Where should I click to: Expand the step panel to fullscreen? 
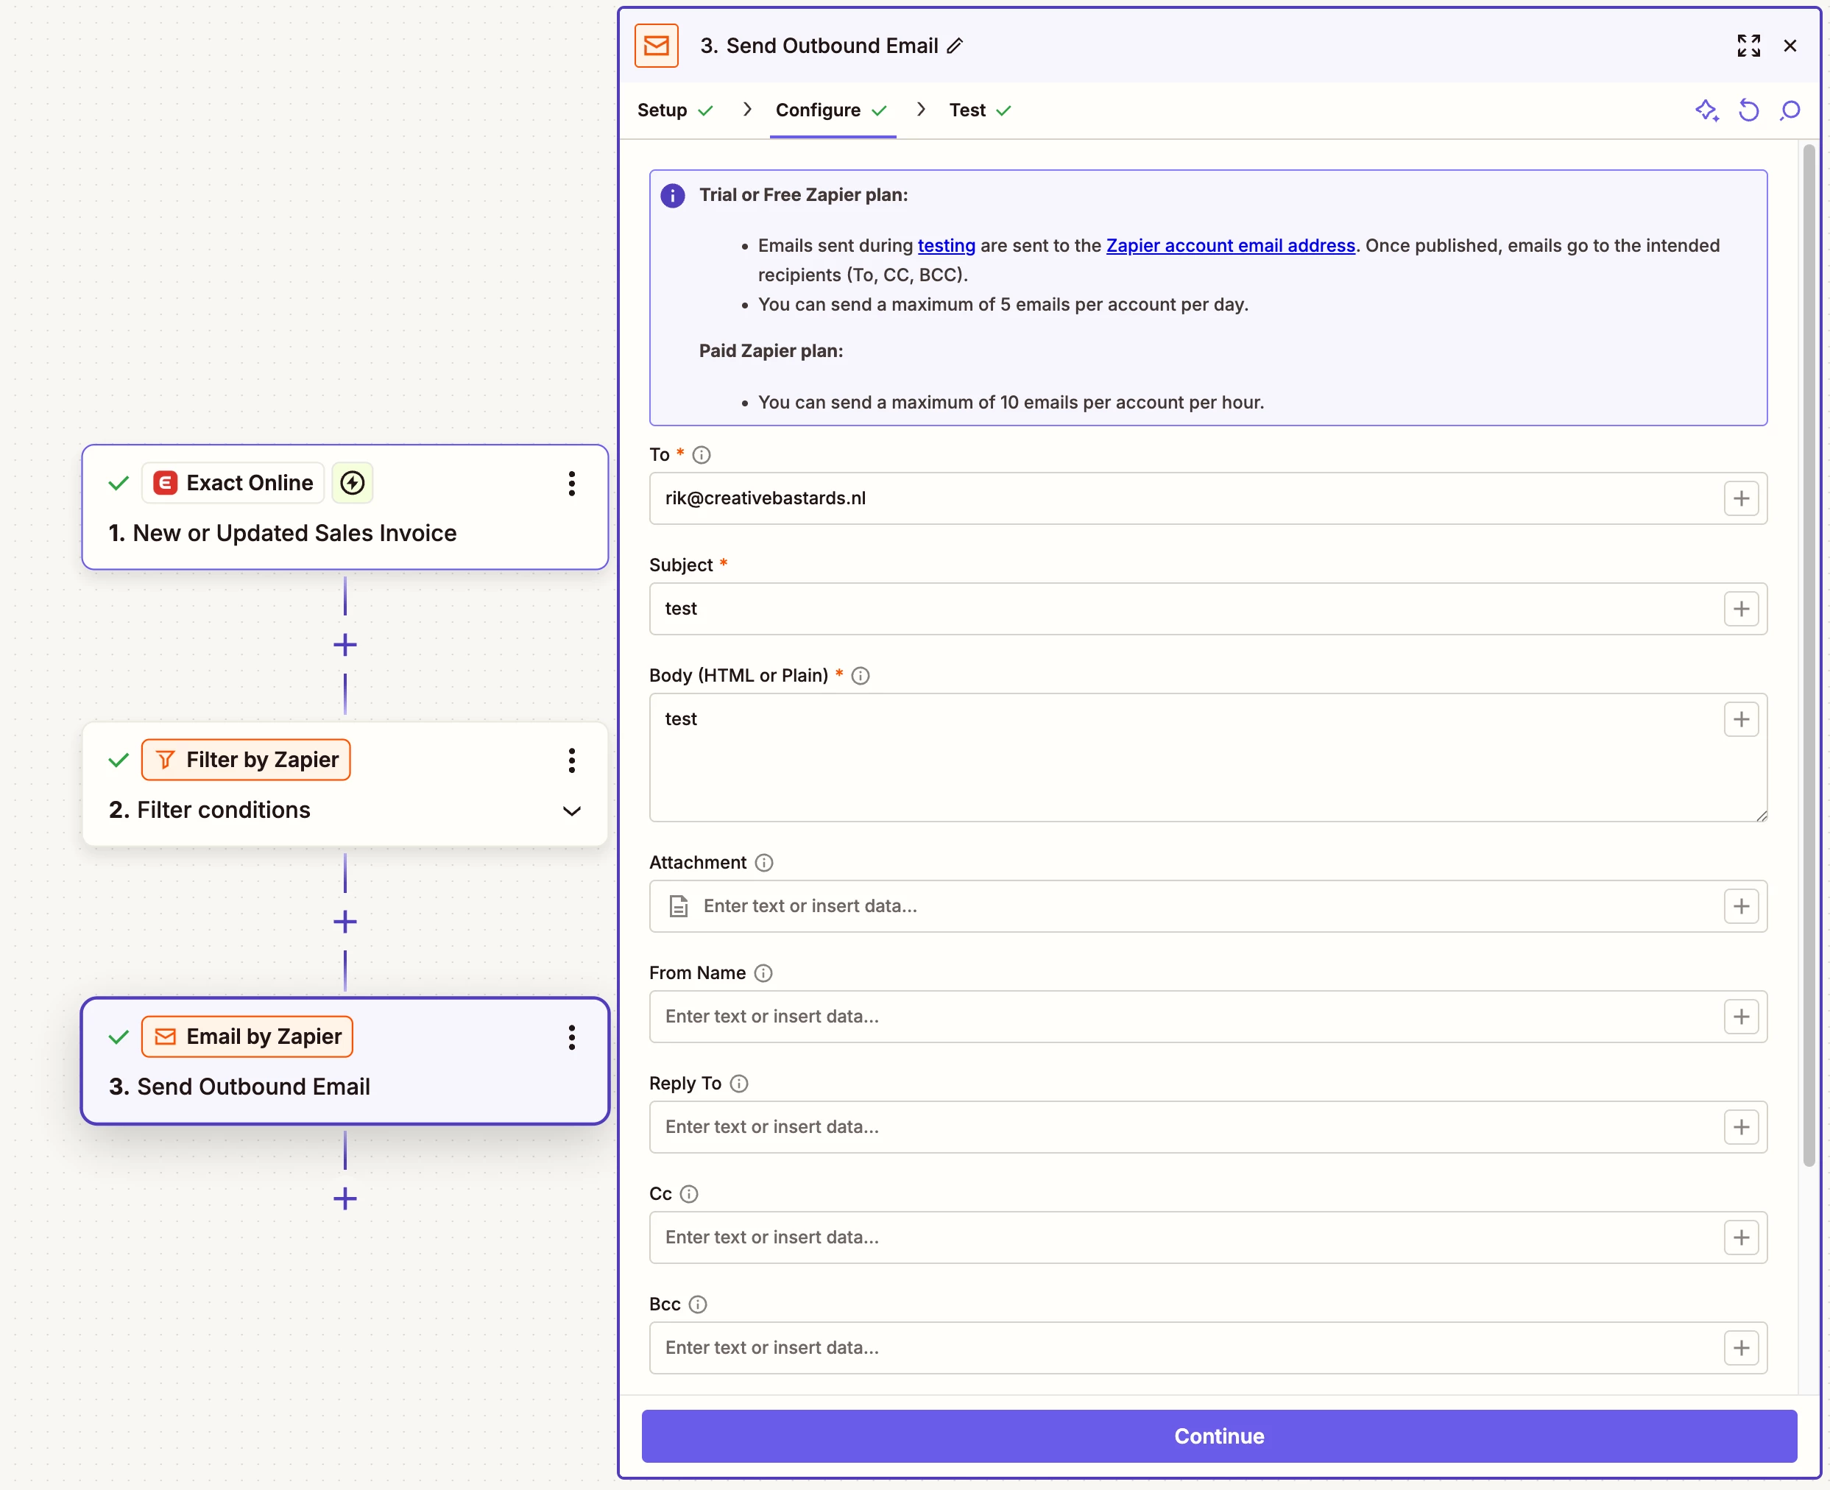1748,46
